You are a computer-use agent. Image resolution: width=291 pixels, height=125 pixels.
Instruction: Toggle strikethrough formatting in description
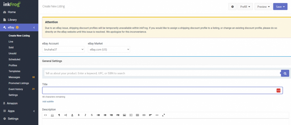tap(92, 115)
